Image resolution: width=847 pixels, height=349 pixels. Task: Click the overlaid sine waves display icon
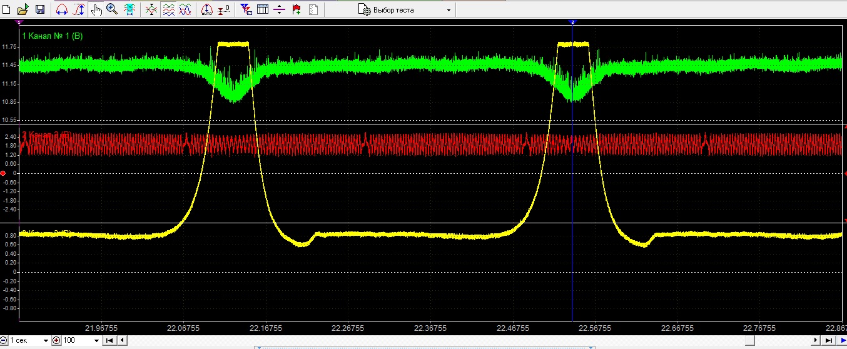pyautogui.click(x=185, y=9)
